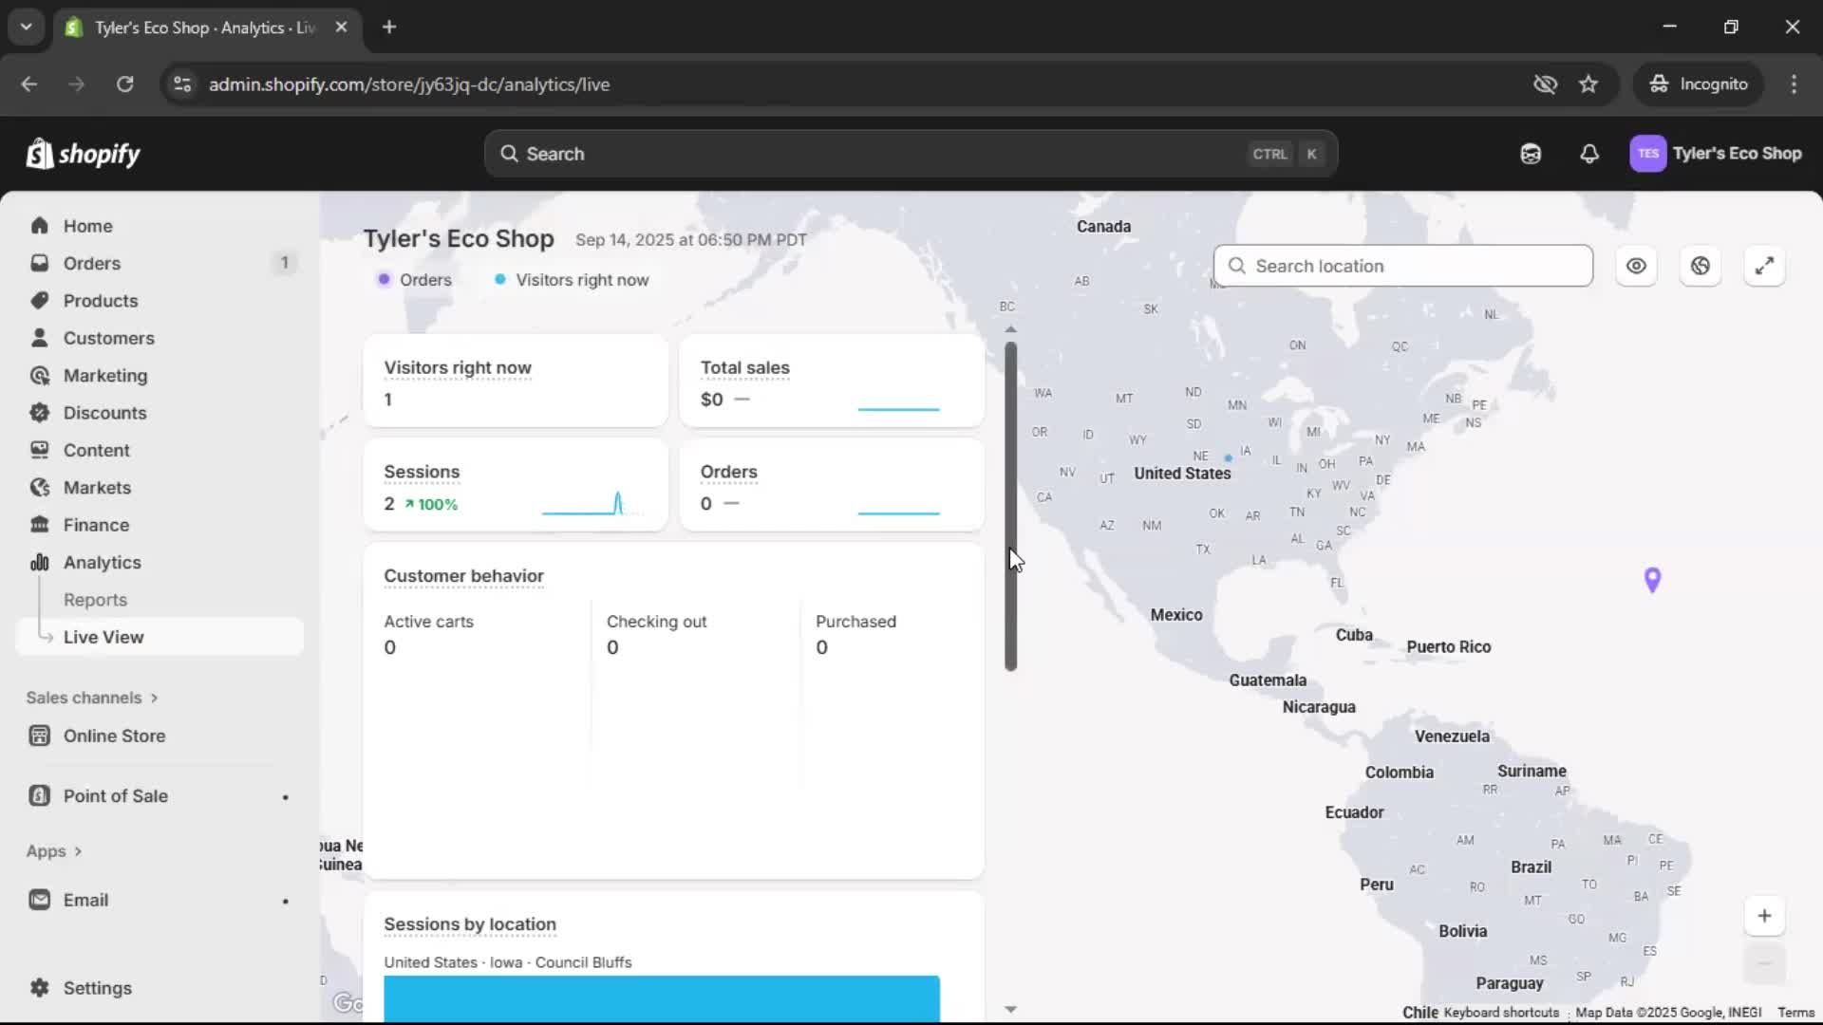Click the Orders count badge 1
Screen dimensions: 1823x1025
[x=284, y=263]
